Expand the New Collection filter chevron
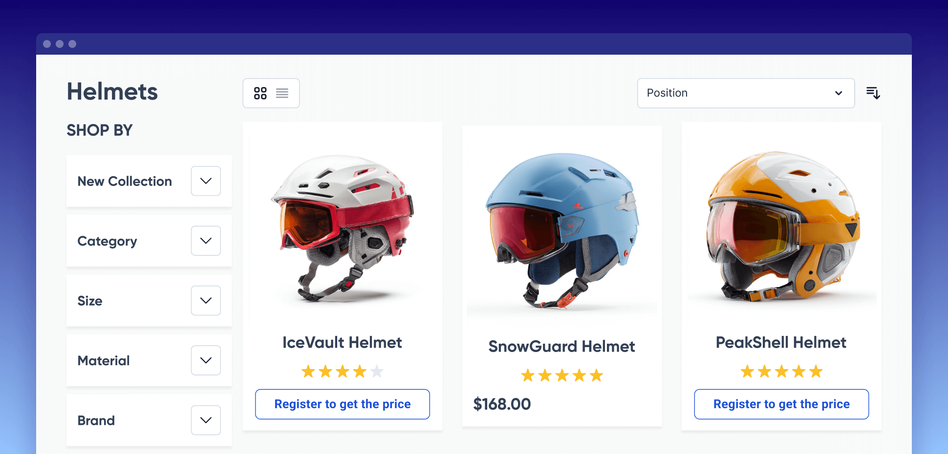Image resolution: width=948 pixels, height=454 pixels. pyautogui.click(x=206, y=181)
